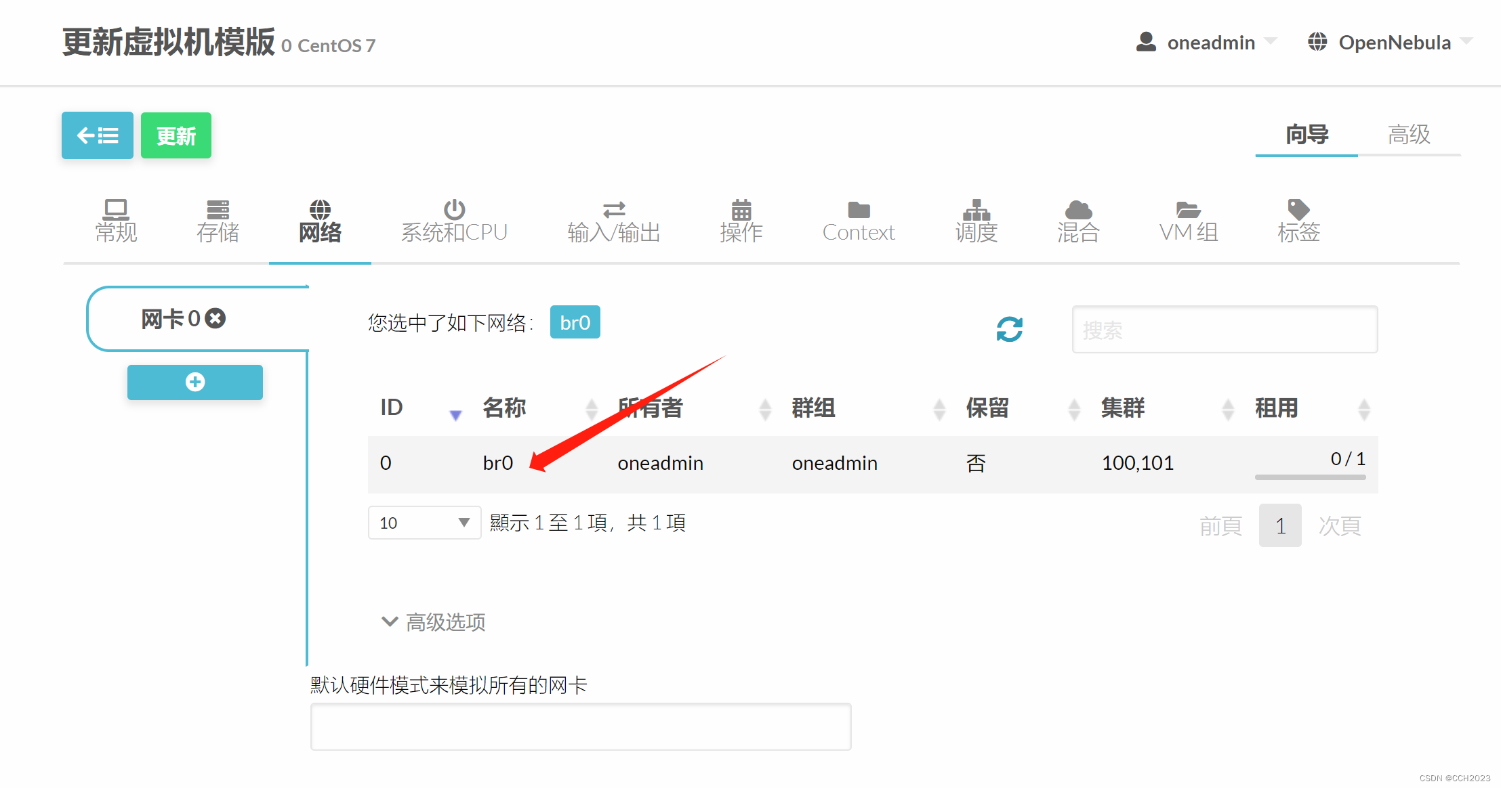
Task: Sort table by ID column
Action: [x=392, y=408]
